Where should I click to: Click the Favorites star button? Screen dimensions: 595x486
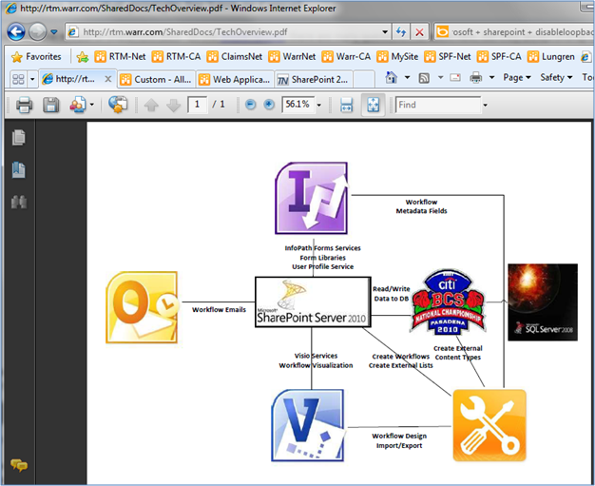tap(36, 56)
